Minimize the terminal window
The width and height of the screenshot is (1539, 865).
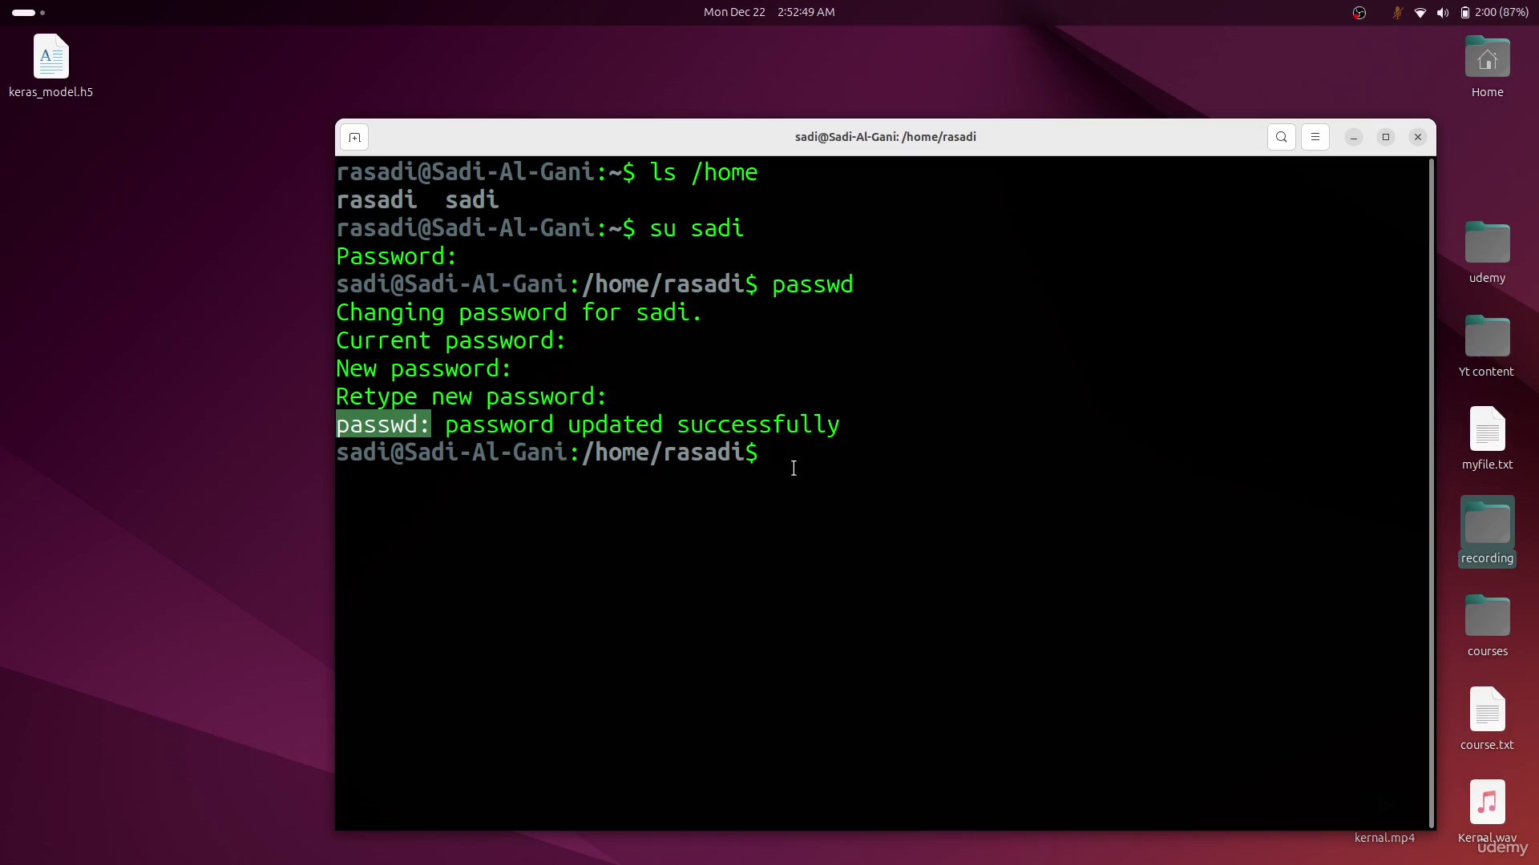[1353, 137]
